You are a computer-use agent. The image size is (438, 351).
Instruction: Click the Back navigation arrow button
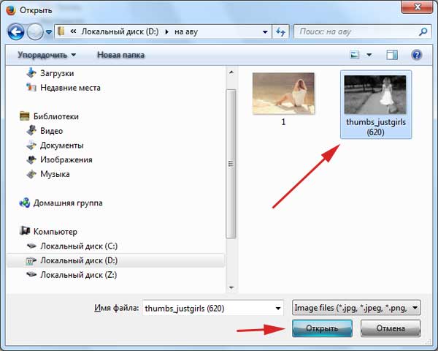pos(16,32)
